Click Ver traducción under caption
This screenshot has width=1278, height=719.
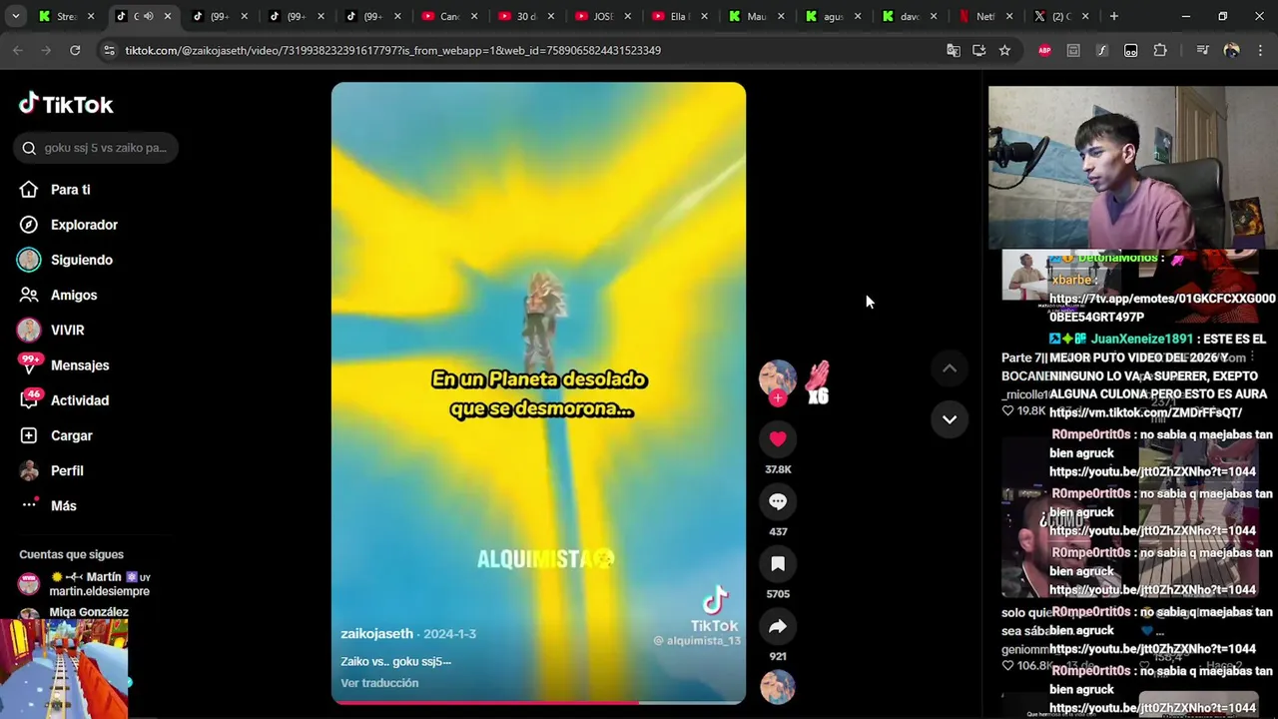coord(379,683)
